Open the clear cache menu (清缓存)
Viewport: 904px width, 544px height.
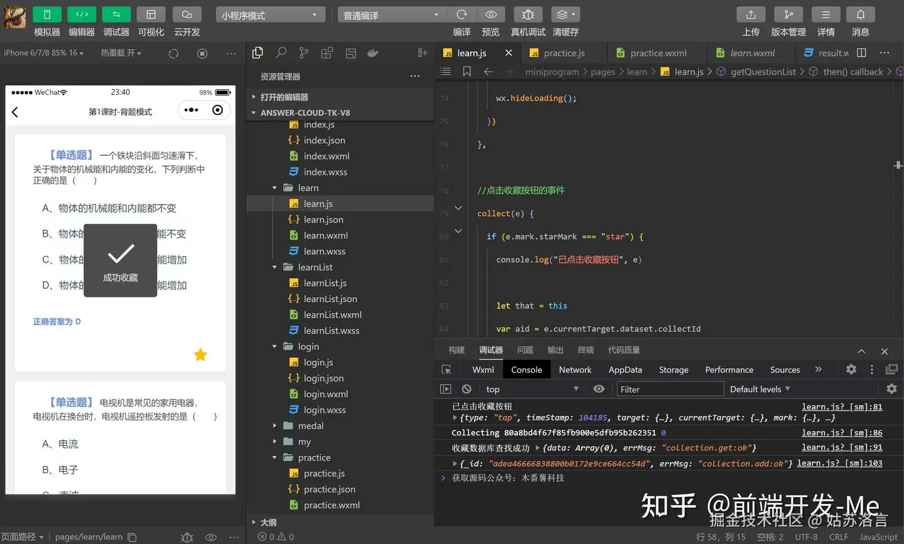(x=566, y=14)
